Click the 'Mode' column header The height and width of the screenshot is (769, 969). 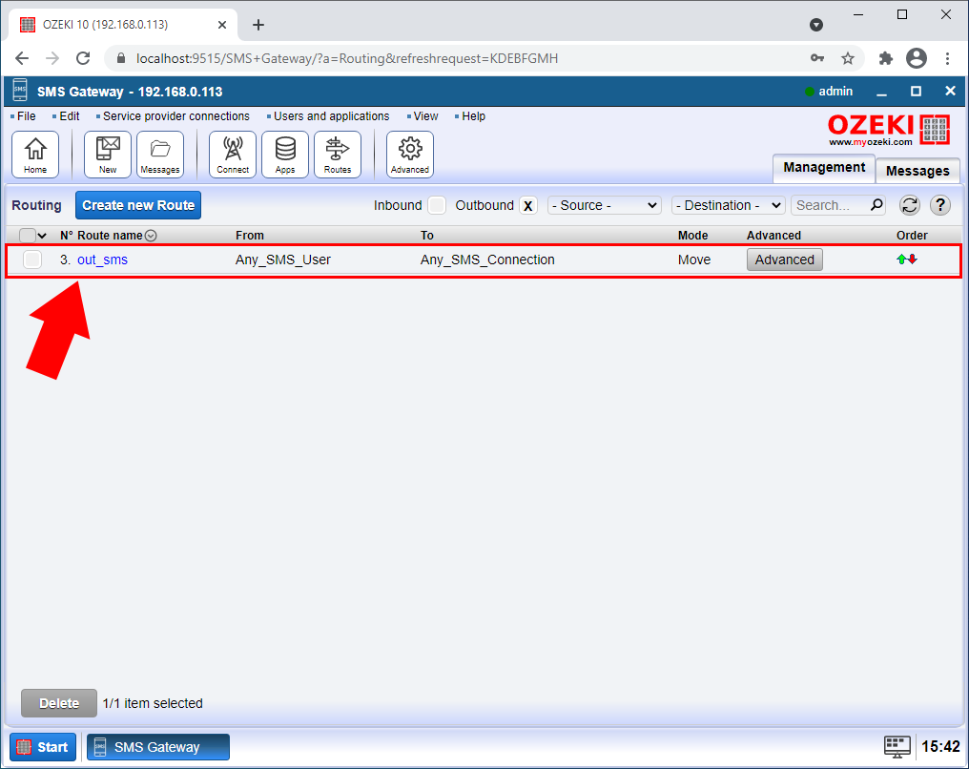[692, 236]
